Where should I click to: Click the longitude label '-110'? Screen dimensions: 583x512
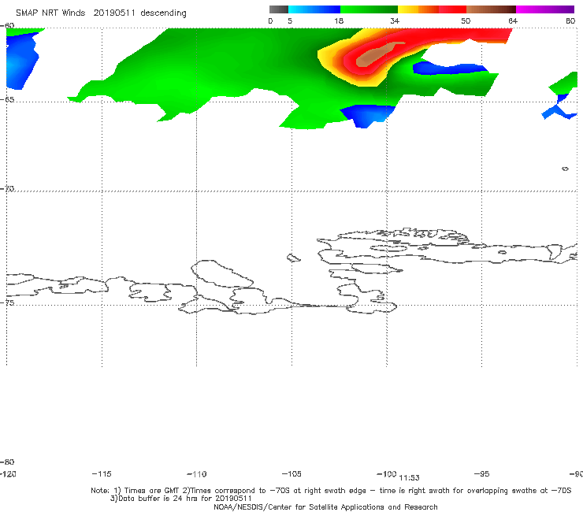[x=197, y=474]
